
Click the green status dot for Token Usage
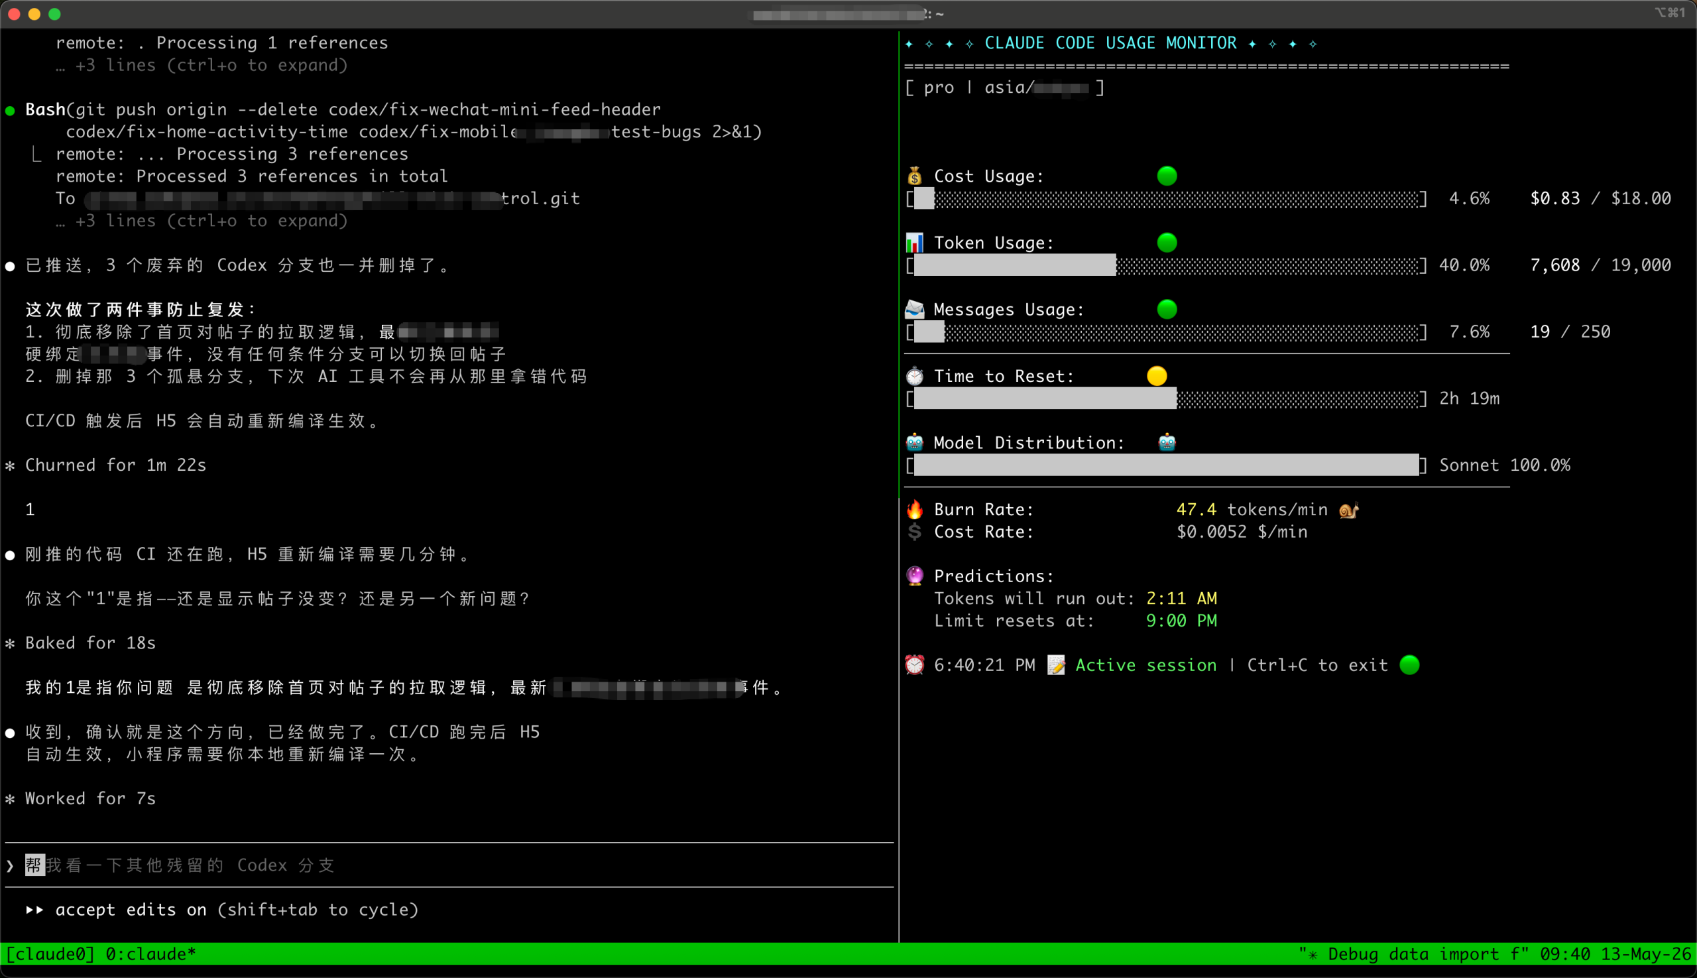pyautogui.click(x=1167, y=243)
